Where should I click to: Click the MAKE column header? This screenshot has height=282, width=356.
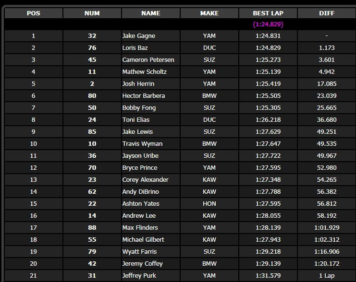[x=209, y=13]
